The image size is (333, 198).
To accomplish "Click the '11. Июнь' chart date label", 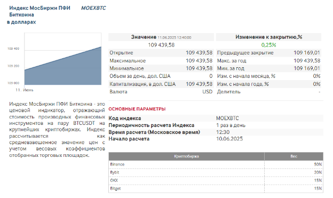I will coord(25,90).
